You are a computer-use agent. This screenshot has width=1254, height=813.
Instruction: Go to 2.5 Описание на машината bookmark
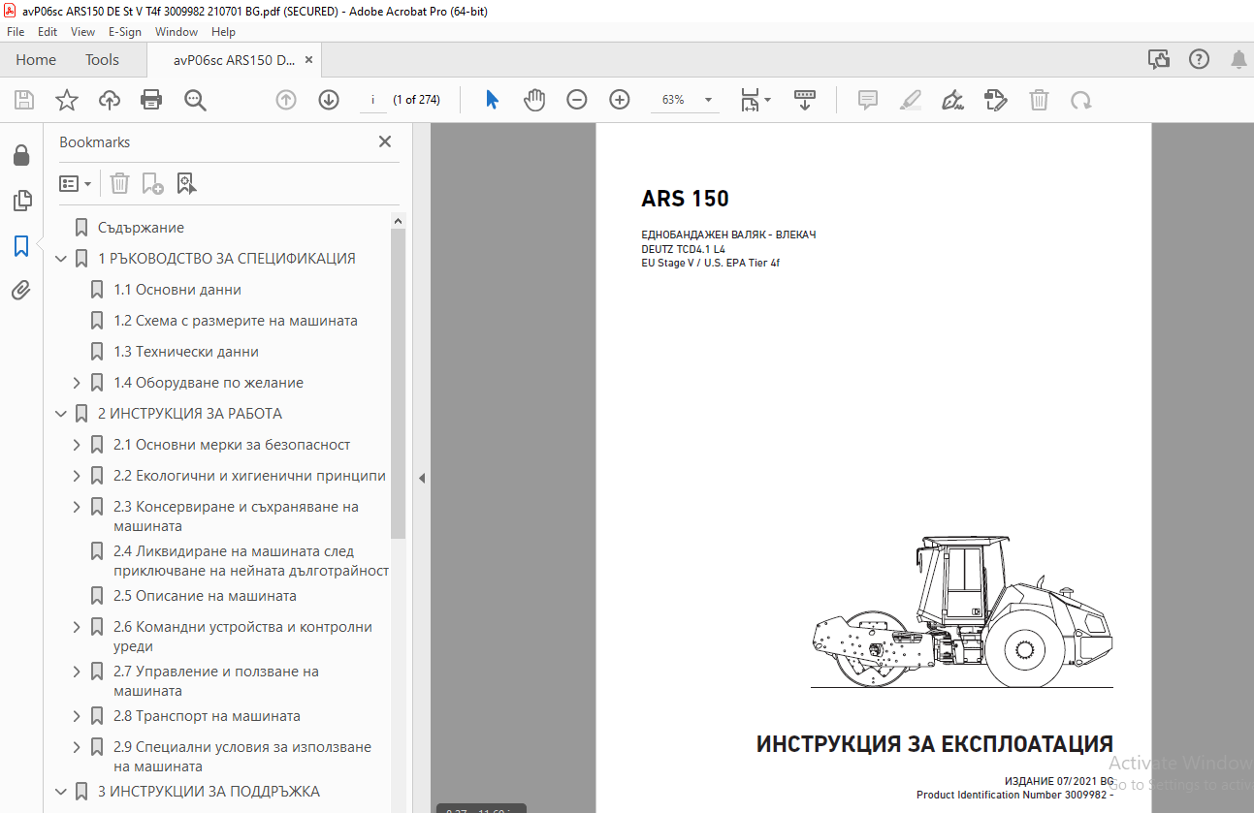(x=205, y=596)
